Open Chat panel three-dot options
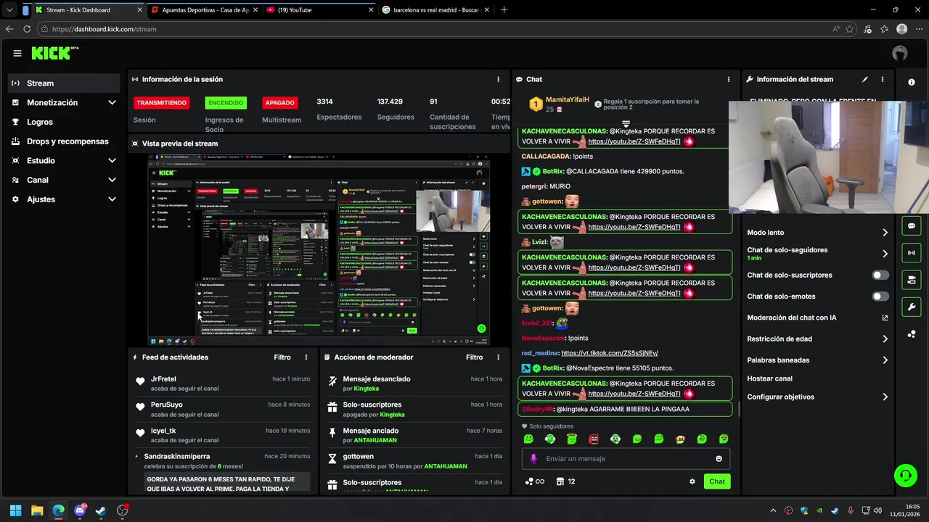Screen dimensions: 929x522 tap(729, 79)
